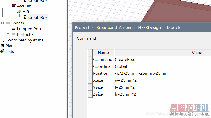Click the AIR solid object icon
This screenshot has height=118, width=211.
click(x=19, y=12)
